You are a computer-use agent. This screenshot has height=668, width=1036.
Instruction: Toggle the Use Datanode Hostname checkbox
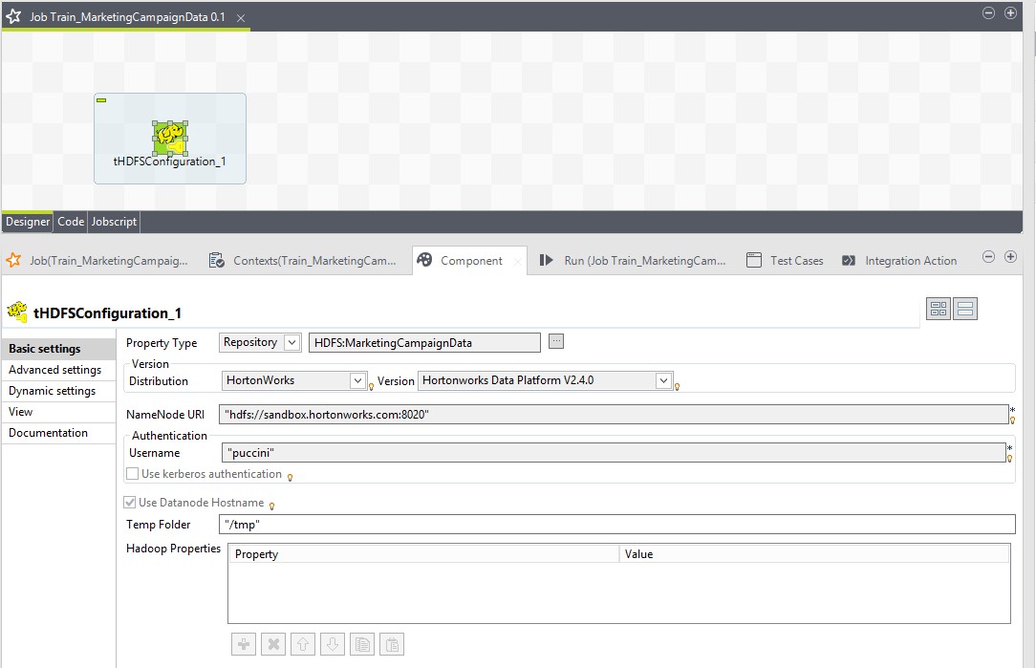click(131, 503)
